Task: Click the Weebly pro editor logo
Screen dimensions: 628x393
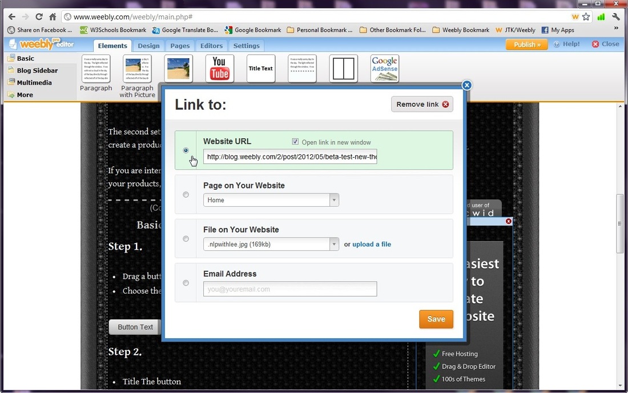Action: 41,43
